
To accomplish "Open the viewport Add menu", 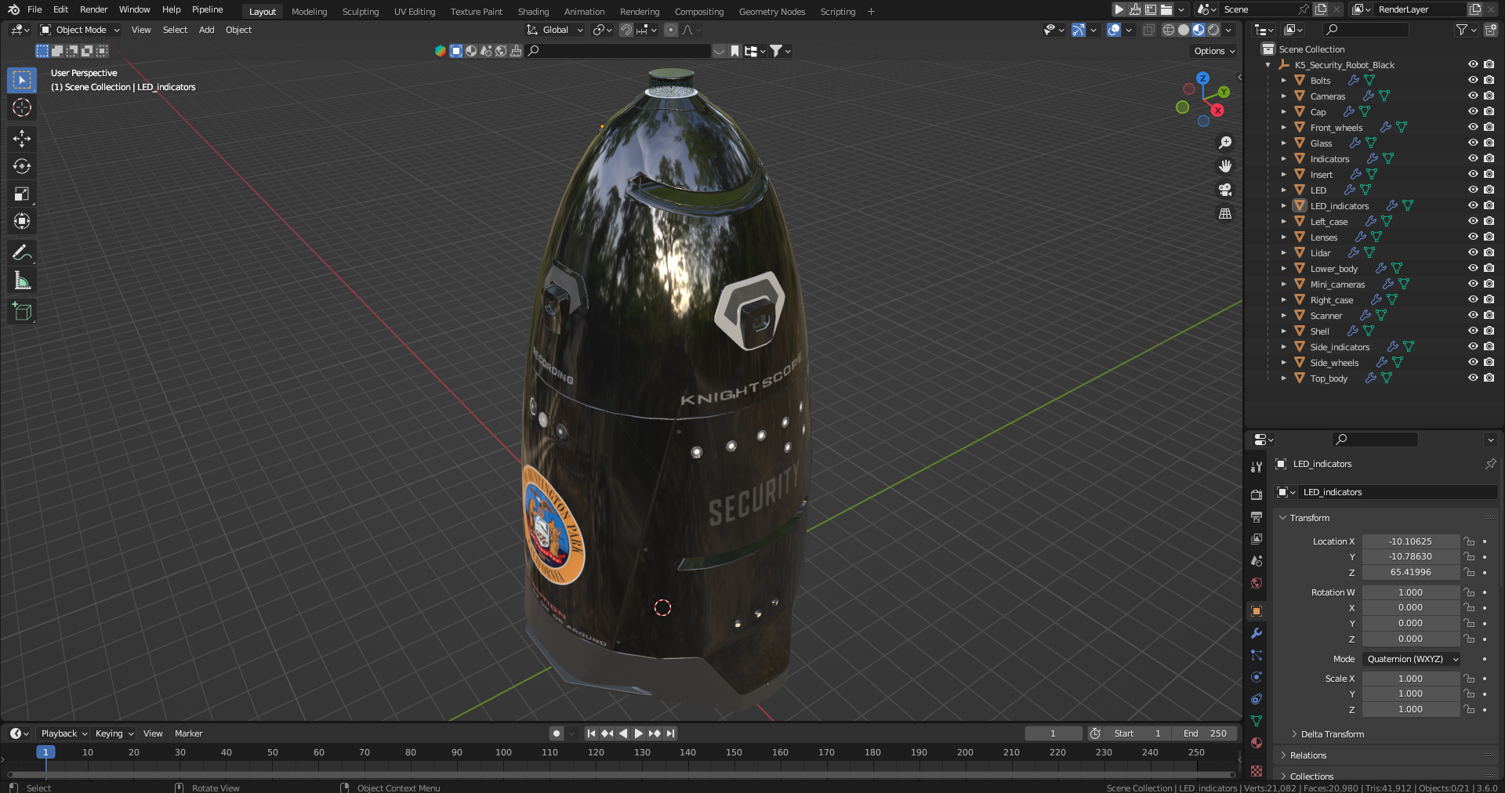I will [x=206, y=30].
